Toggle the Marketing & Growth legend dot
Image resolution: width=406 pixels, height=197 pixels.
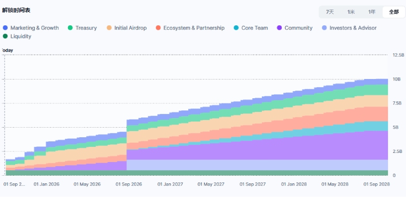pos(5,28)
